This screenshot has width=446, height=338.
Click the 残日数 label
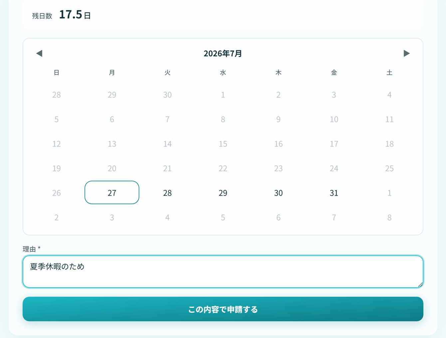(42, 16)
